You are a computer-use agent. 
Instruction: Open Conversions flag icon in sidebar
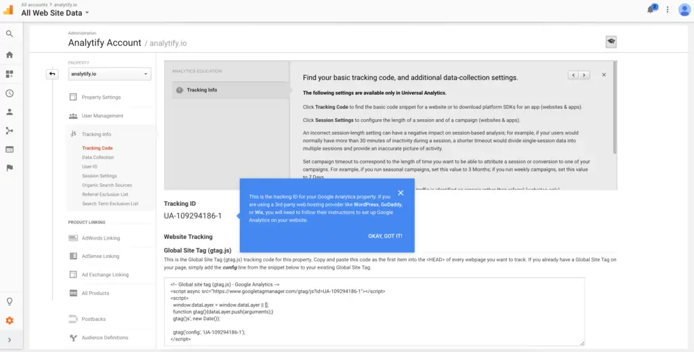[9, 168]
